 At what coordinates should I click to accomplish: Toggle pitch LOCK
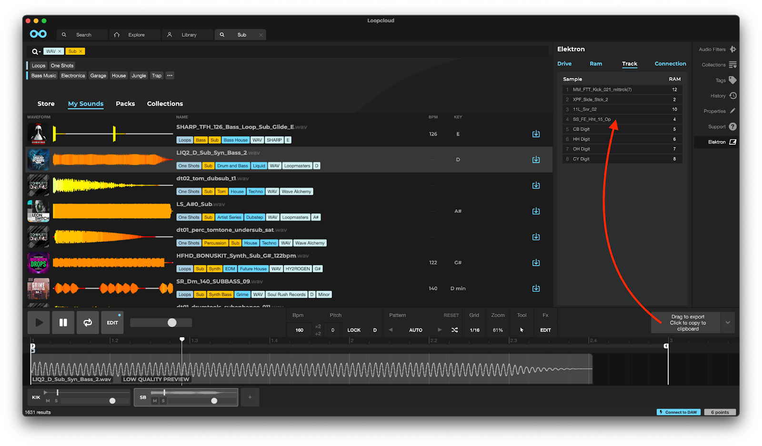pos(354,330)
